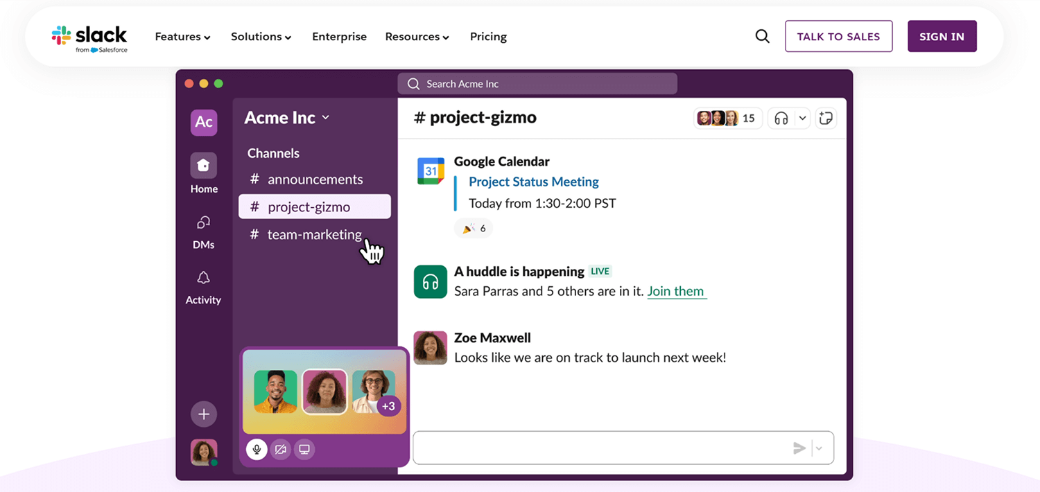Image resolution: width=1040 pixels, height=492 pixels.
Task: Click the Sign In button
Action: [x=942, y=37]
